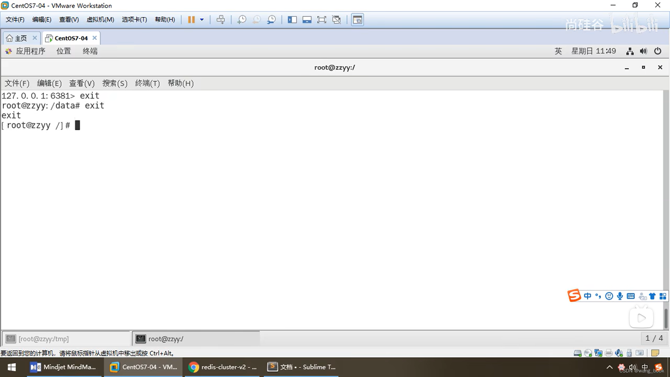Viewport: 670px width, 377px height.
Task: Open the snapshot manager icon
Action: [x=271, y=20]
